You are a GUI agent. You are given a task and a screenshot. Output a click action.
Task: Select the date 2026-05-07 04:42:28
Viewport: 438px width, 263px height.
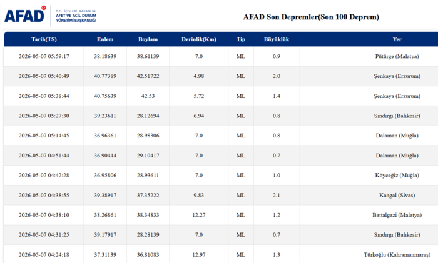[x=44, y=175]
